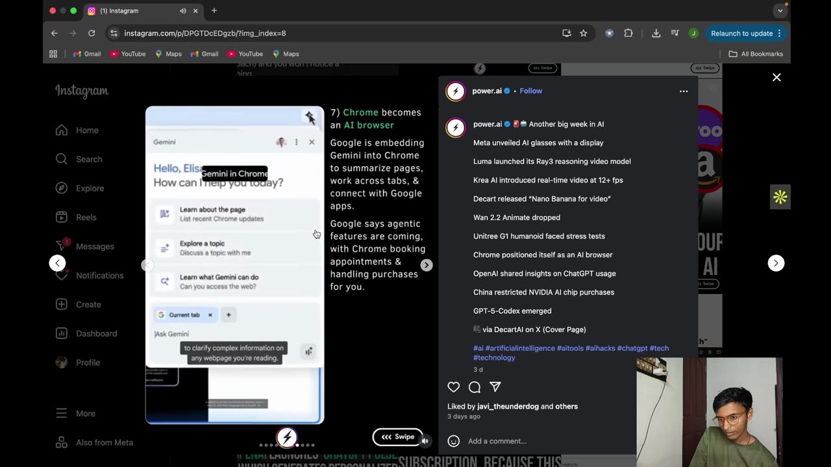Open Dashboard chart icon

point(62,333)
